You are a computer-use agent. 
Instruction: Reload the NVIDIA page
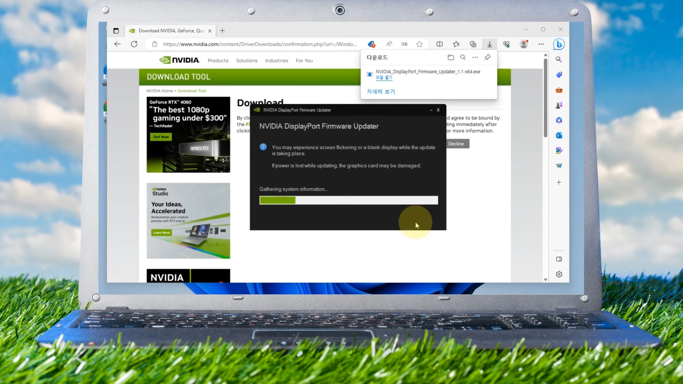(134, 44)
